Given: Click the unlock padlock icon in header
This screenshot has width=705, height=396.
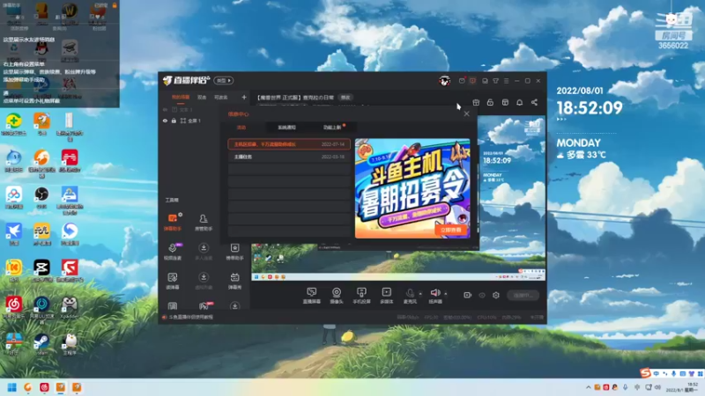Looking at the screenshot, I should (x=490, y=102).
